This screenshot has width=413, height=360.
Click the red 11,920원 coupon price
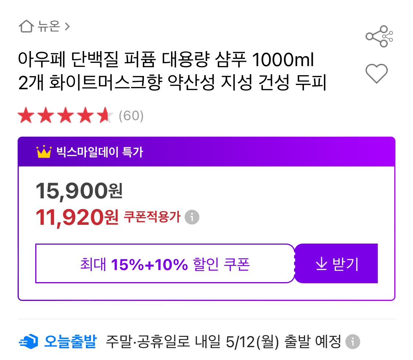click(77, 217)
